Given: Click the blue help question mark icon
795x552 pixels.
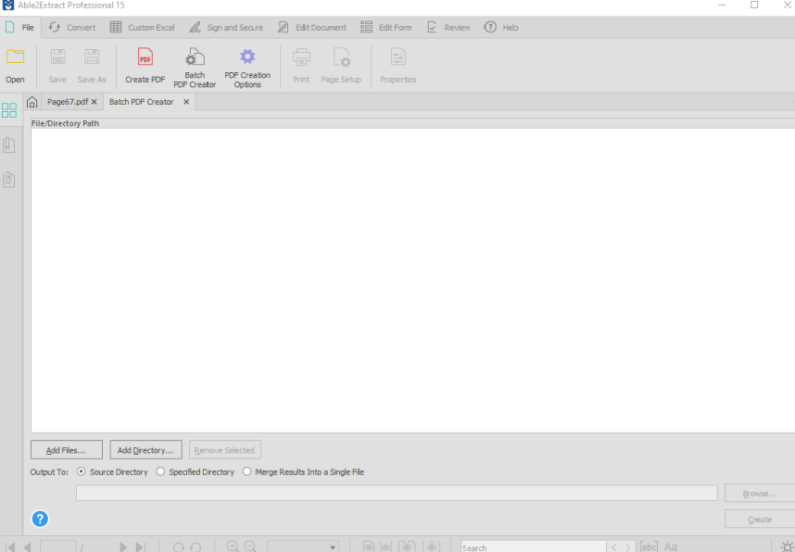Looking at the screenshot, I should (40, 519).
